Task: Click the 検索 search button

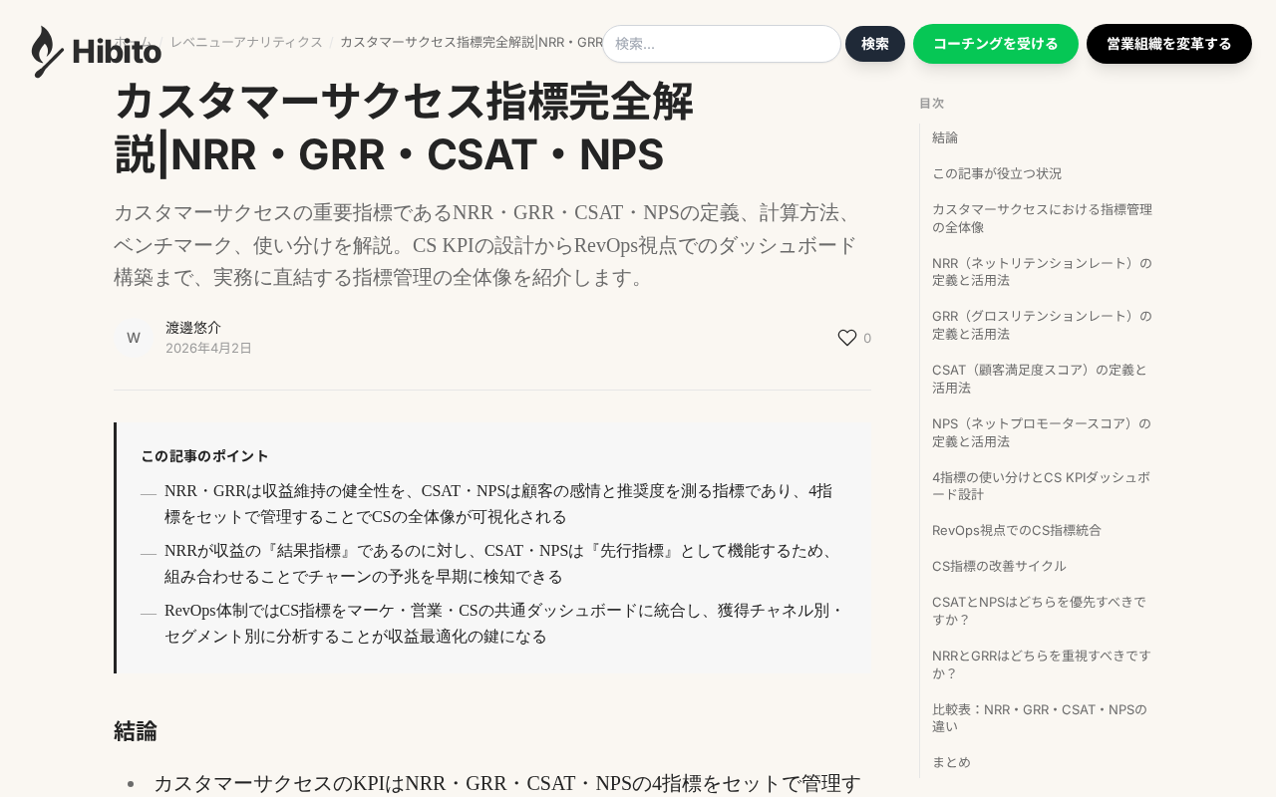Action: click(875, 44)
